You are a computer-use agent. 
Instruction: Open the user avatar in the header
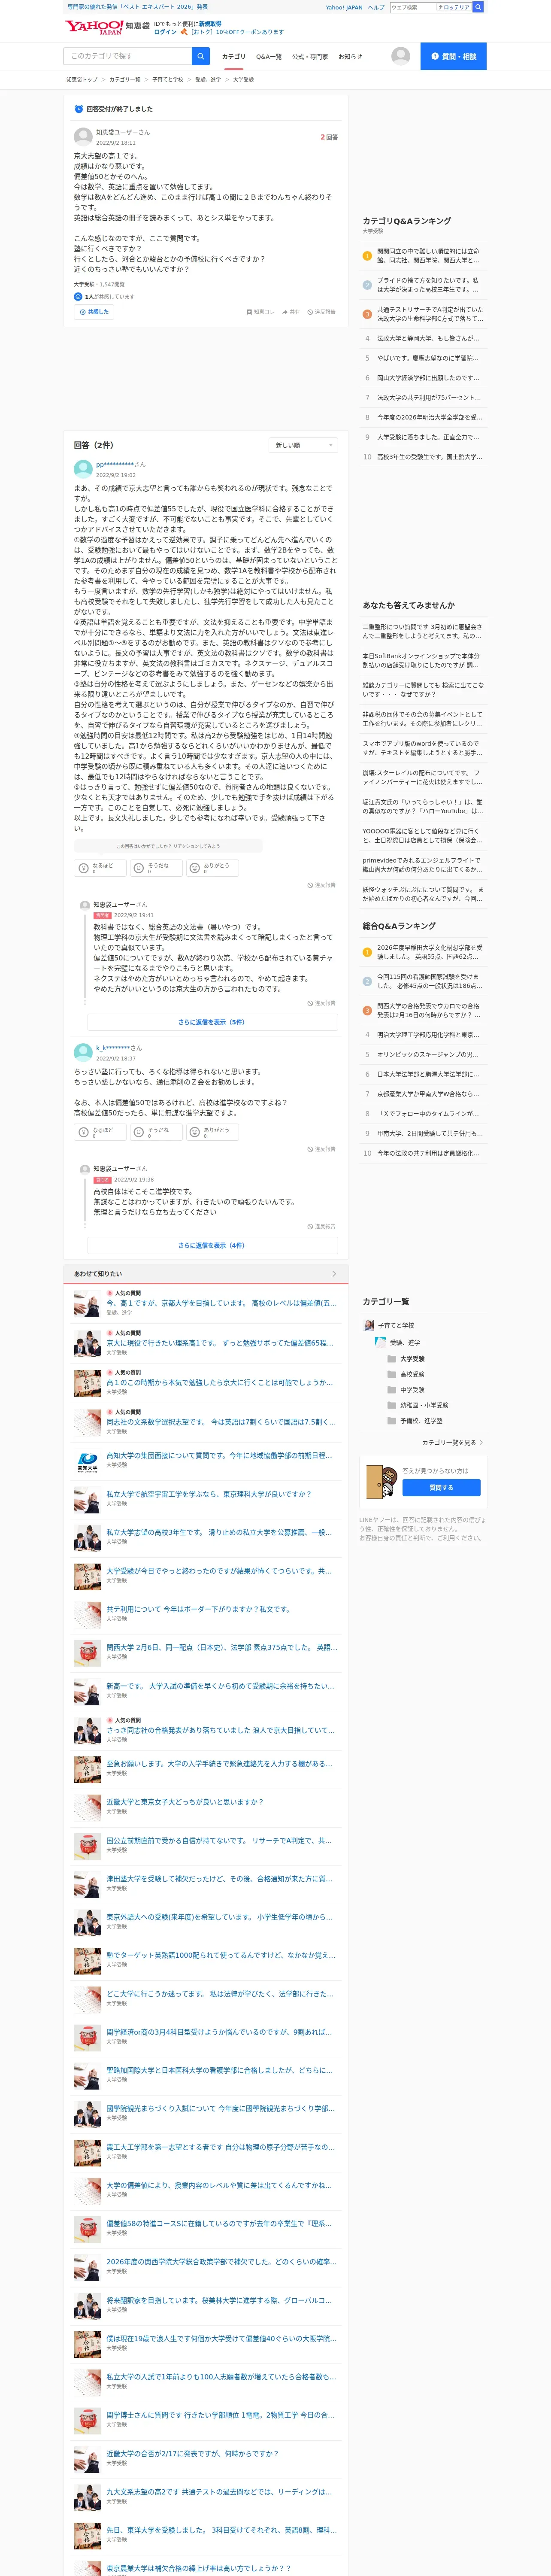tap(401, 56)
